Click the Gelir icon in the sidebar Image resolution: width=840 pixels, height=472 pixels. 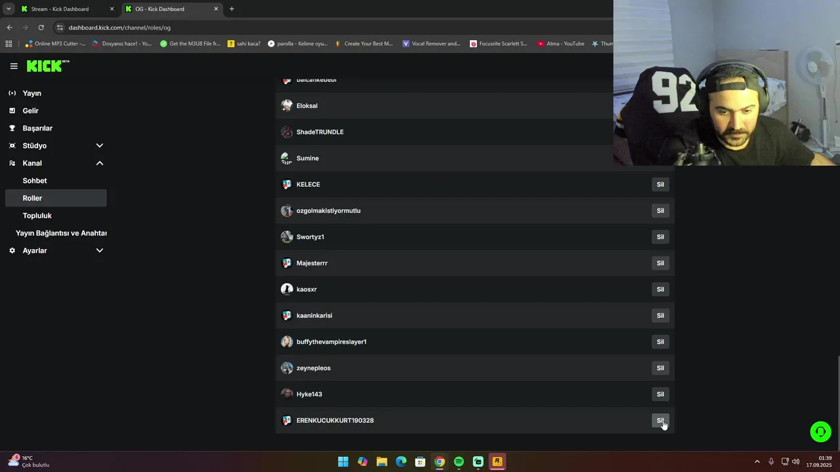pyautogui.click(x=12, y=111)
